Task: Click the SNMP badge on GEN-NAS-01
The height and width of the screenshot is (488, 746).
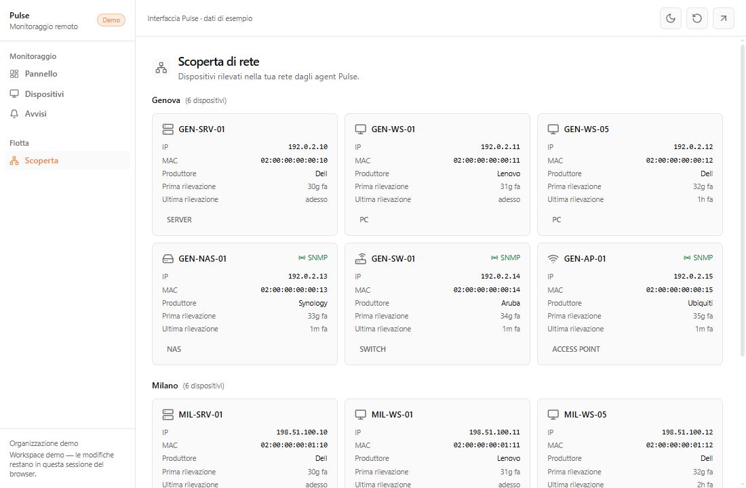Action: click(x=313, y=258)
